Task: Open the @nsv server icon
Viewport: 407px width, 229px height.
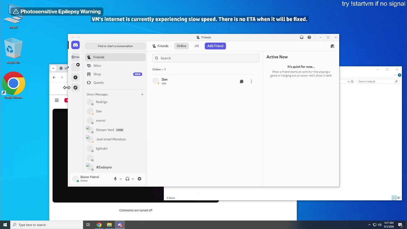Action: coord(75,57)
